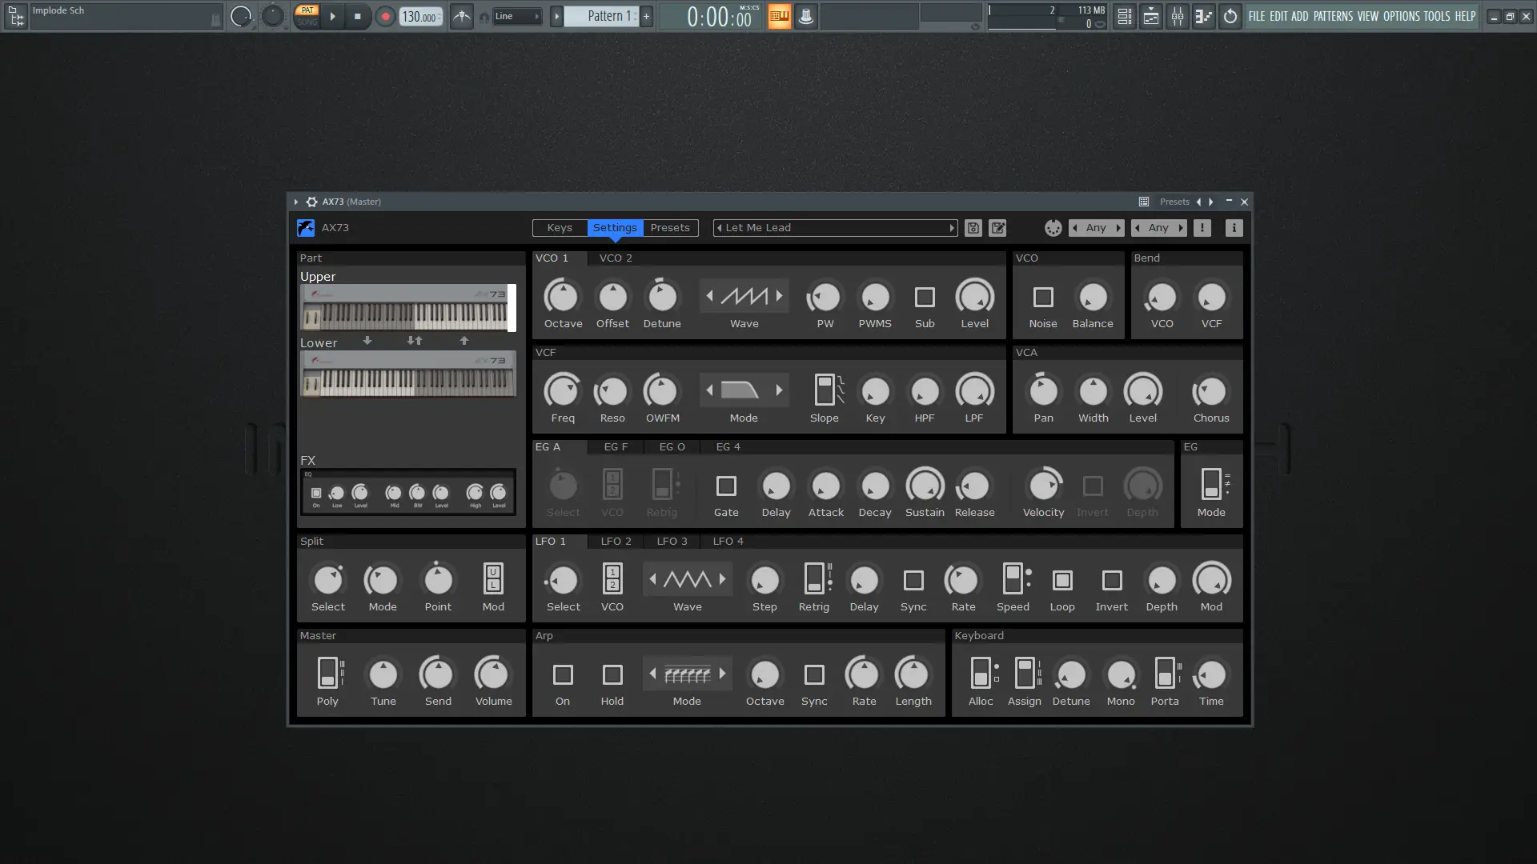Screen dimensions: 1537x864
Task: Open the AX73 info button
Action: [x=1234, y=228]
